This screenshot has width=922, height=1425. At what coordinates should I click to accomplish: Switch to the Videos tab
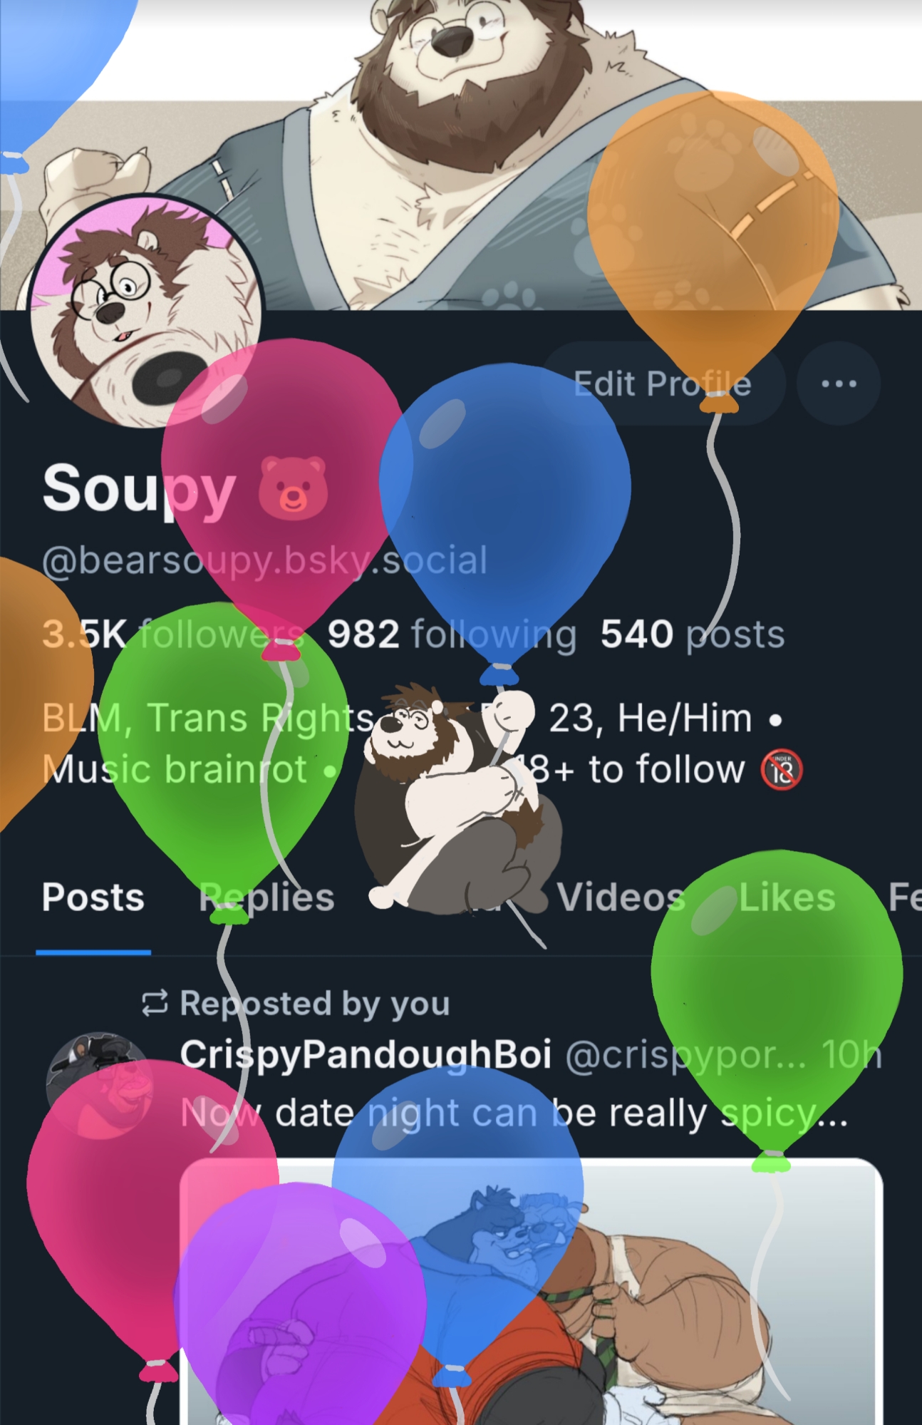tap(621, 897)
